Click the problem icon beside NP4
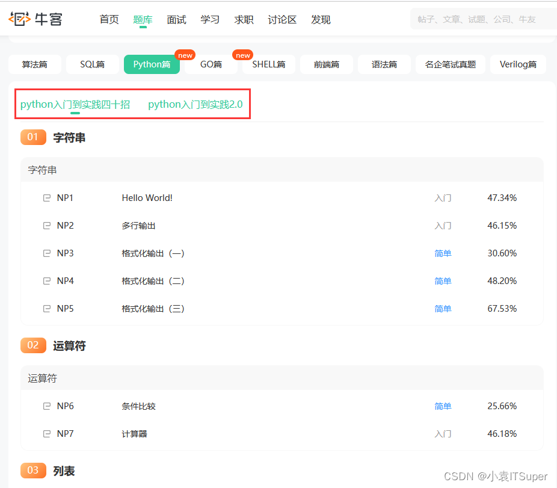 46,281
